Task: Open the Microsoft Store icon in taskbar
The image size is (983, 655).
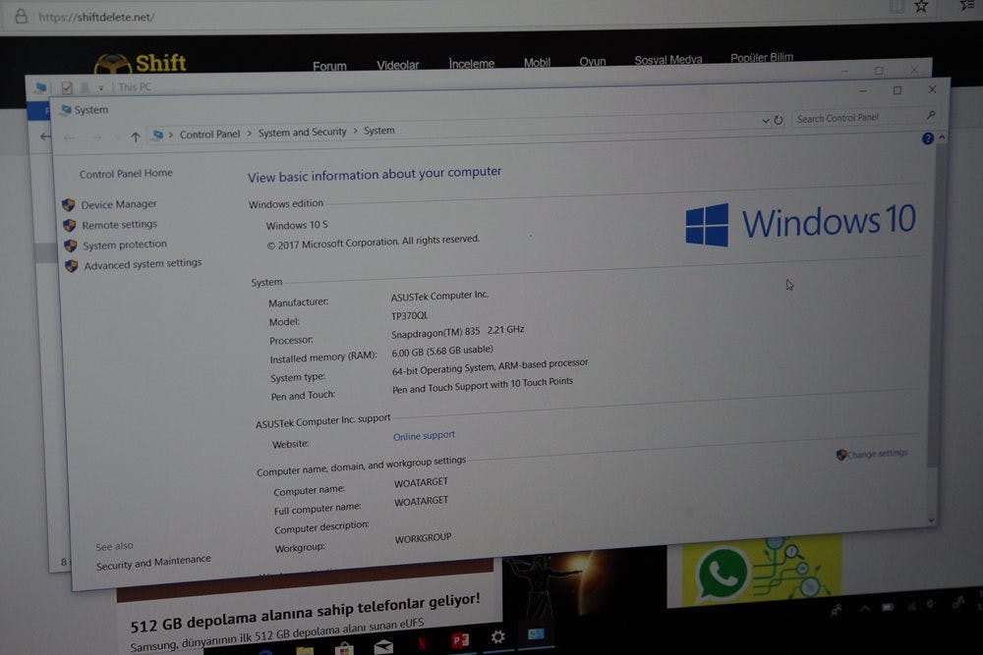Action: [344, 648]
